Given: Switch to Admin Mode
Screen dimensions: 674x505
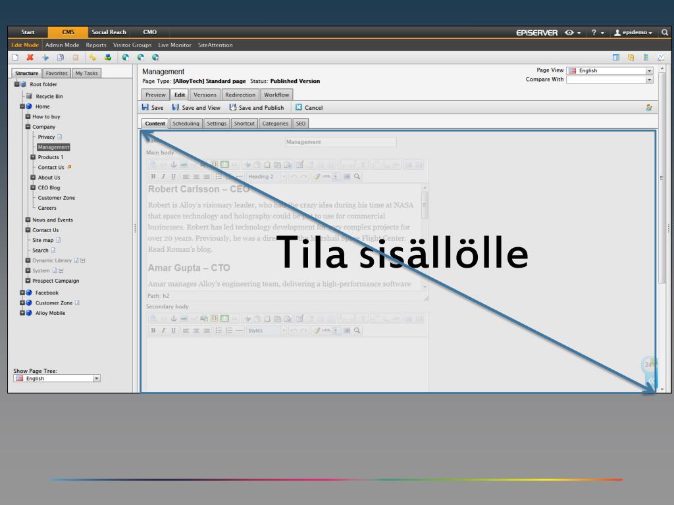Looking at the screenshot, I should 63,45.
